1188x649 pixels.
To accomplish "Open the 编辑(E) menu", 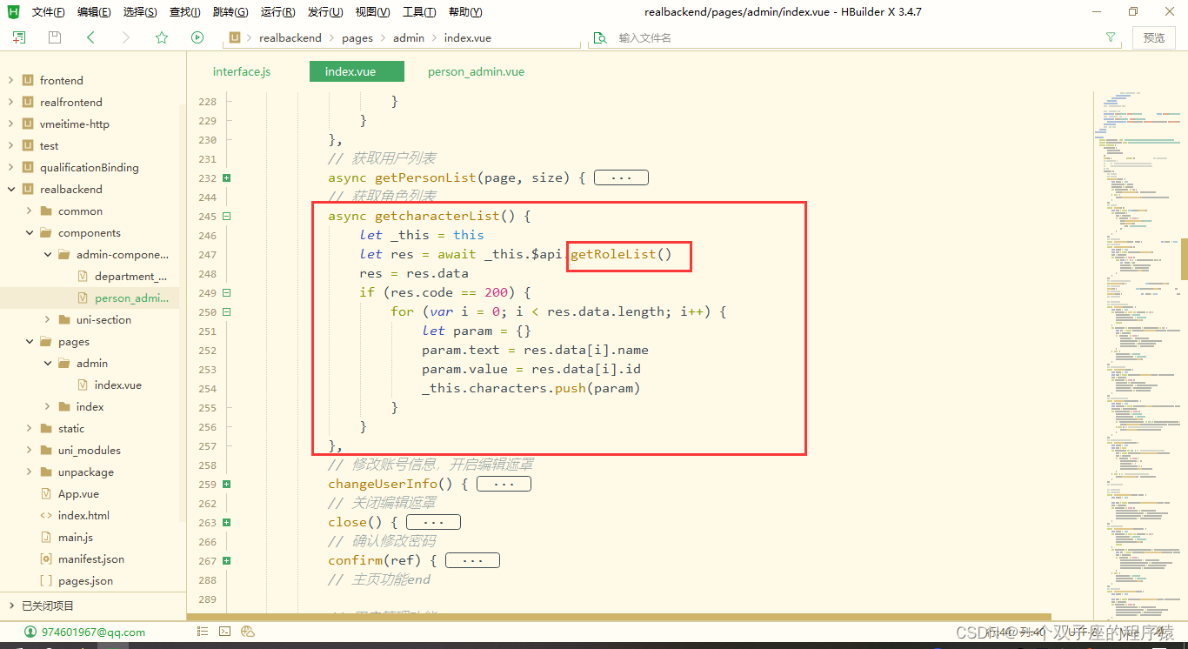I will (x=94, y=12).
